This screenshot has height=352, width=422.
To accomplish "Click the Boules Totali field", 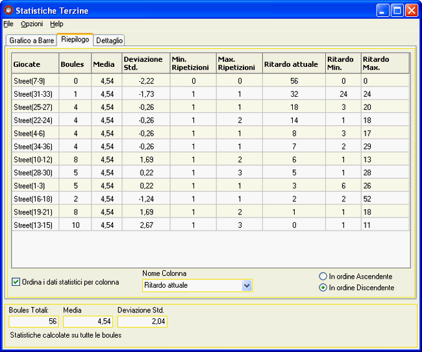I will point(34,321).
